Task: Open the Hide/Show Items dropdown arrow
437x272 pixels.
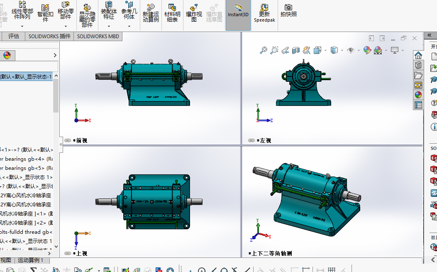Action: (359, 51)
